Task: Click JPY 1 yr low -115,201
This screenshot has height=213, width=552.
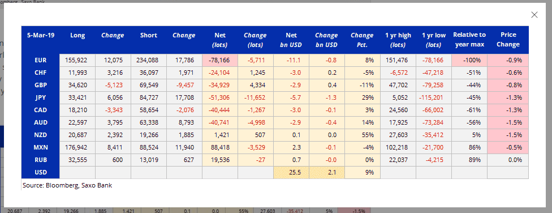Action: click(434, 97)
